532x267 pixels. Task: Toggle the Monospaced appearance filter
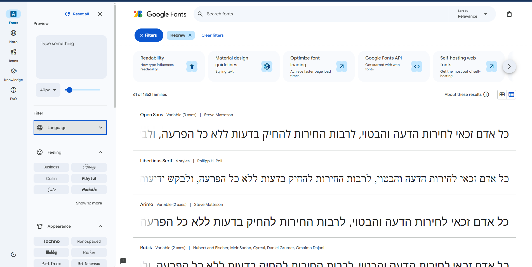(x=89, y=241)
